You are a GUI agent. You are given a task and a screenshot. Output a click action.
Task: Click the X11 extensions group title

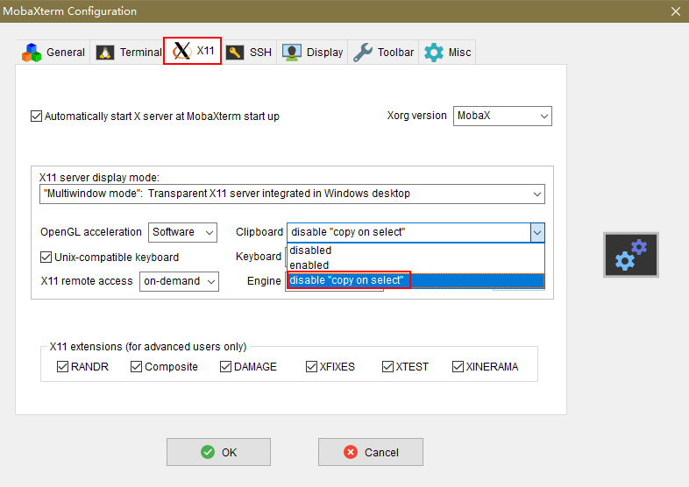(x=147, y=347)
